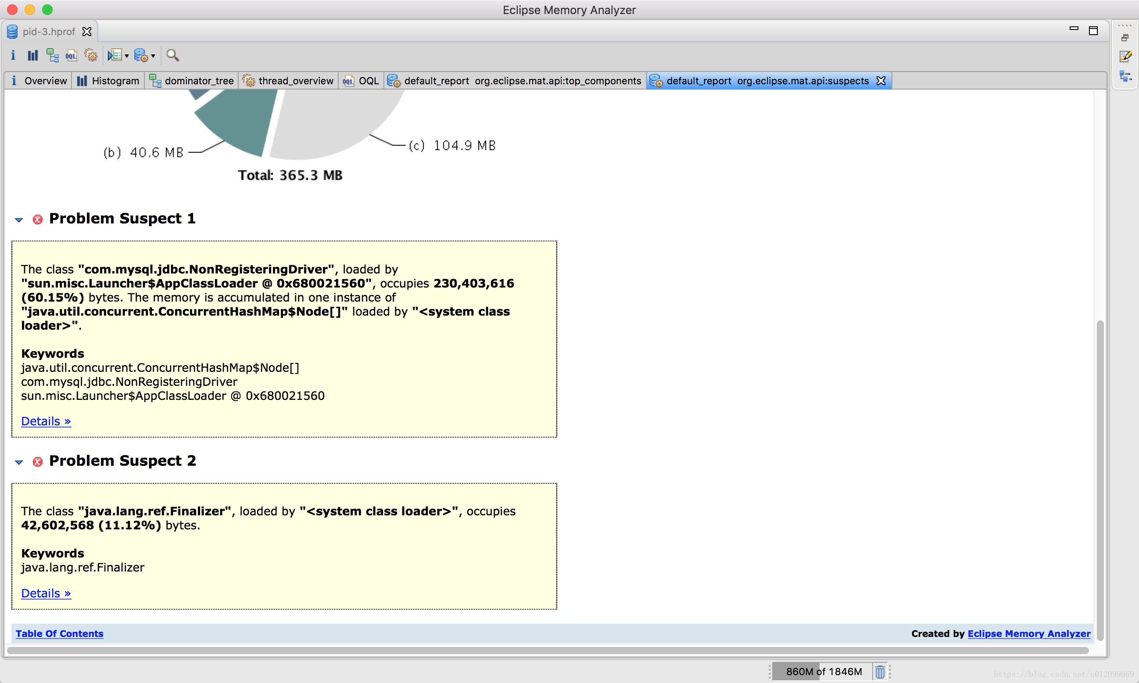Click the (b) 40.6 MB chart label
Screen dimensions: 1139x683
(x=143, y=152)
